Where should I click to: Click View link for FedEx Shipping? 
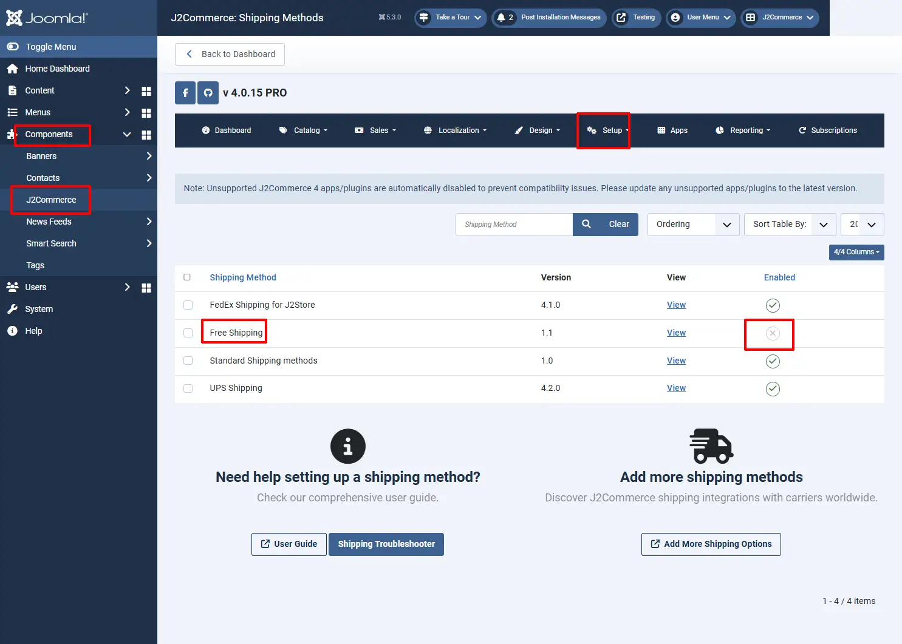pos(676,305)
